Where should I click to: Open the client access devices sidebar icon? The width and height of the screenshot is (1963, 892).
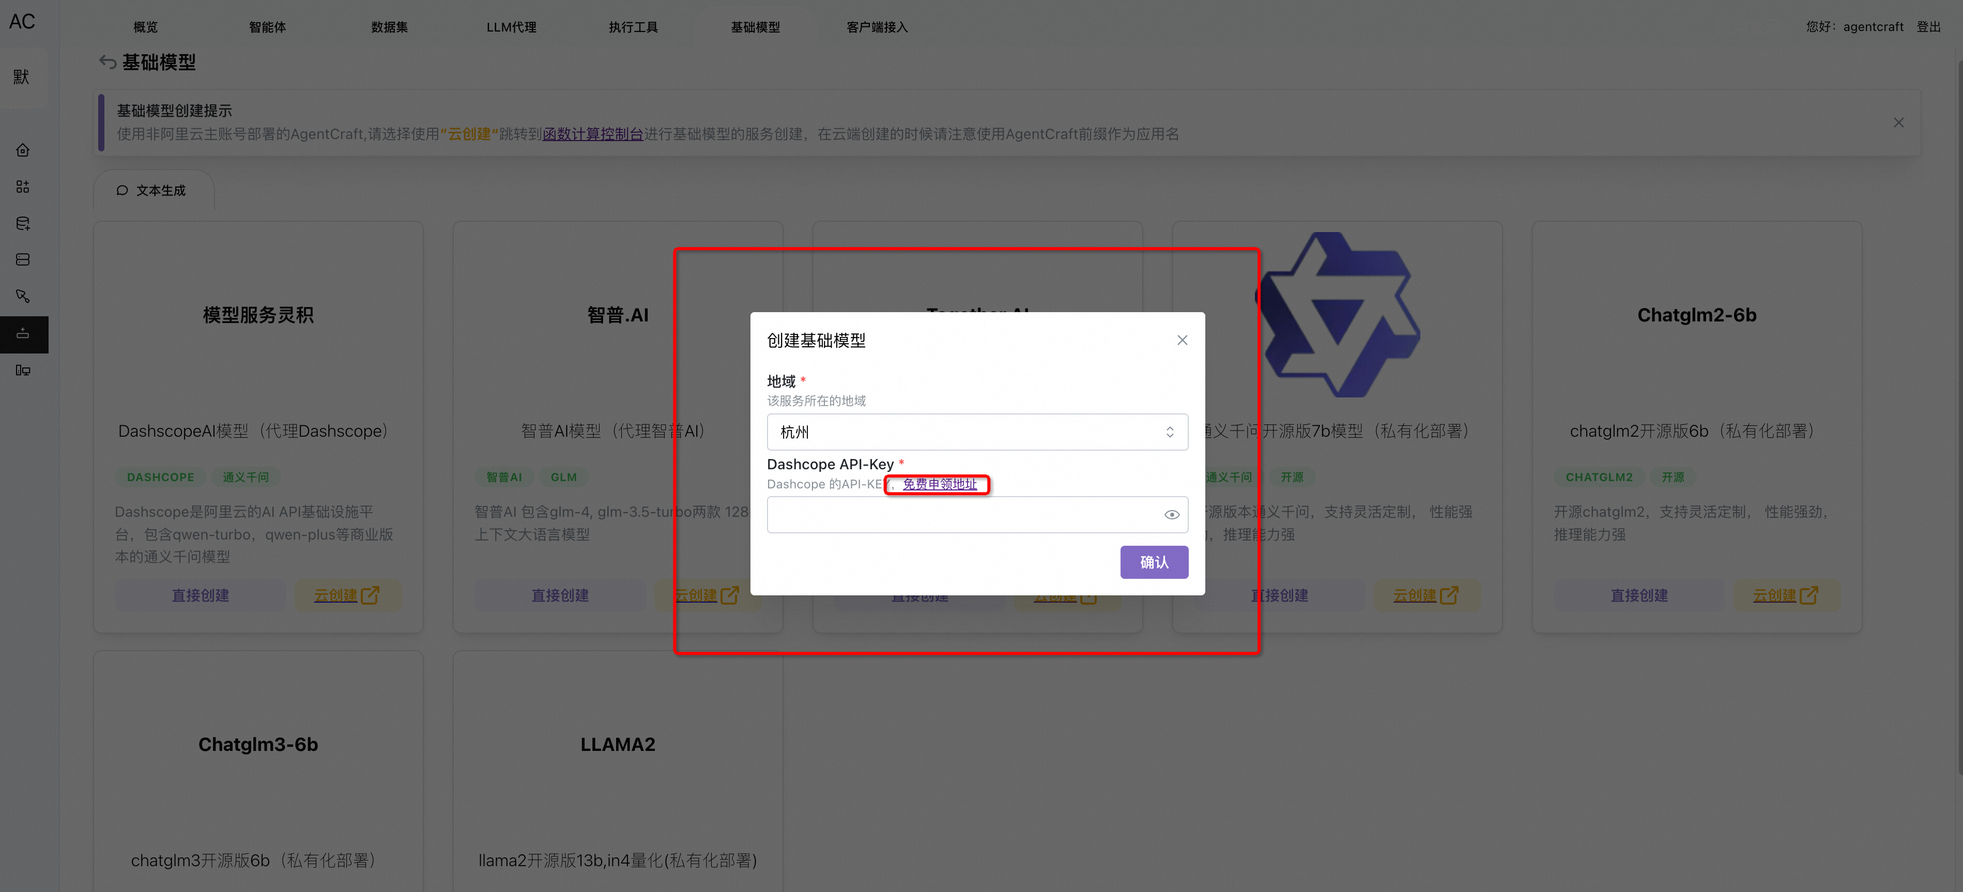[23, 370]
